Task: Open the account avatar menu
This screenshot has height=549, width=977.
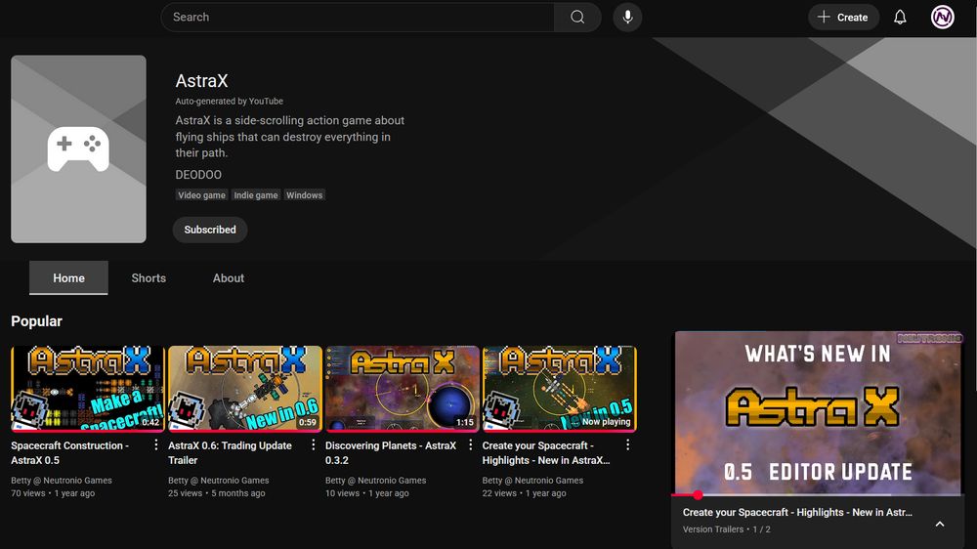Action: tap(942, 17)
